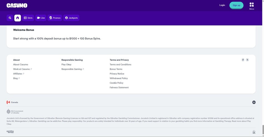Click the Sign up button
This screenshot has width=264, height=137.
(x=236, y=5)
